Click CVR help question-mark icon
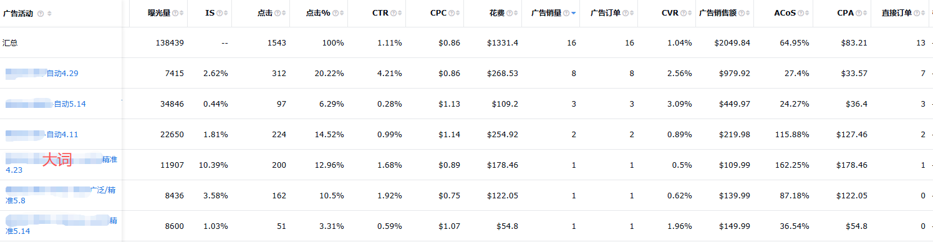Viewport: 933px width, 242px height. click(684, 13)
